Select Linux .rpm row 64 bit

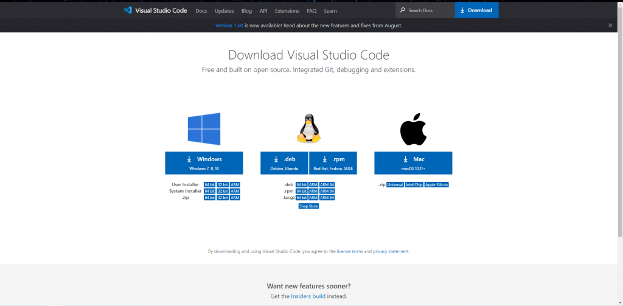point(302,191)
